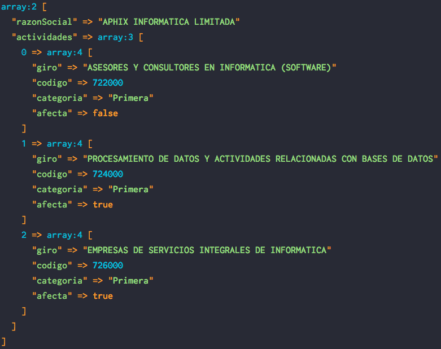
Task: Select the "ASESORES Y CONSULTORES EN INFORMATICA" string
Action: (x=209, y=68)
